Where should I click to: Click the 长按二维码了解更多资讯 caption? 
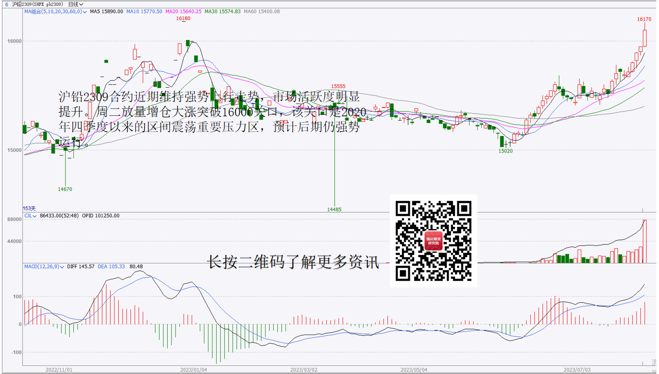point(293,262)
